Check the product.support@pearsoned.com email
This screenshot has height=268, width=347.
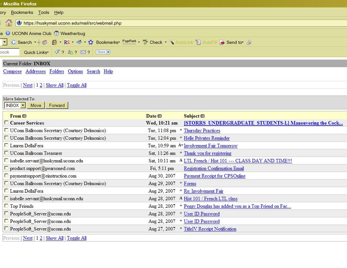click(6, 168)
